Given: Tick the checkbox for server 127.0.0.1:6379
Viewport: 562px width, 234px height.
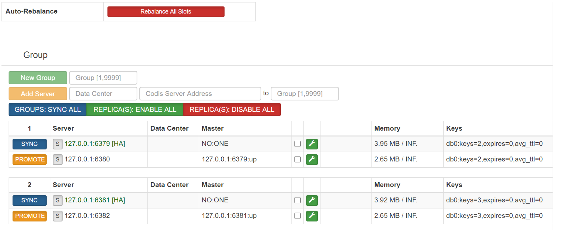Looking at the screenshot, I should [x=297, y=144].
